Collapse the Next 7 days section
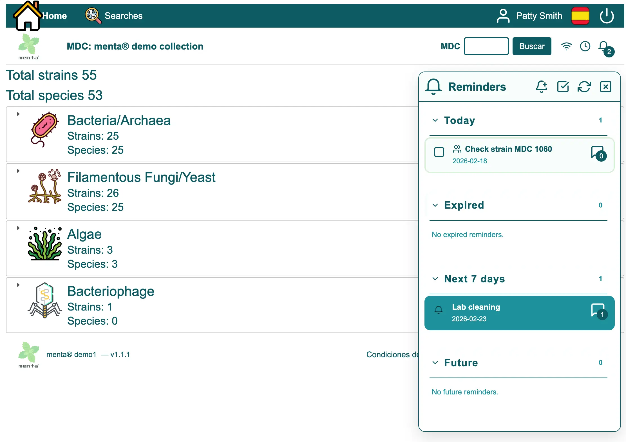 coord(435,279)
